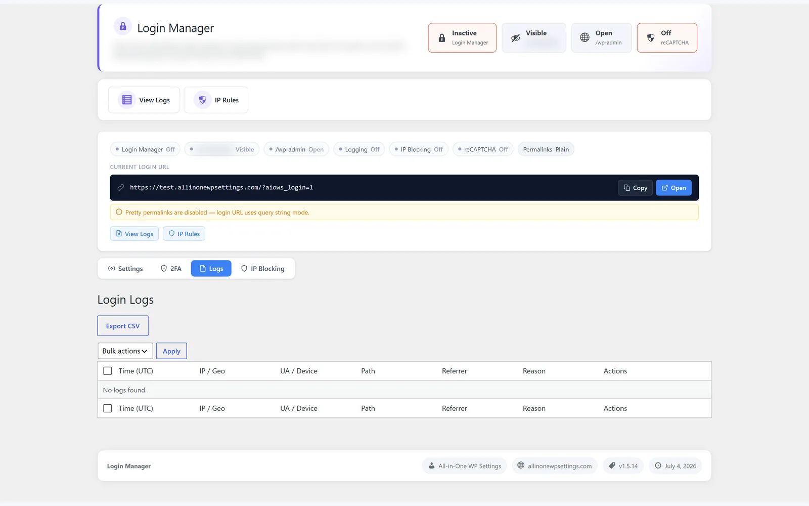The width and height of the screenshot is (809, 506).
Task: Click the warning icon in the permalinks notice
Action: coord(119,212)
